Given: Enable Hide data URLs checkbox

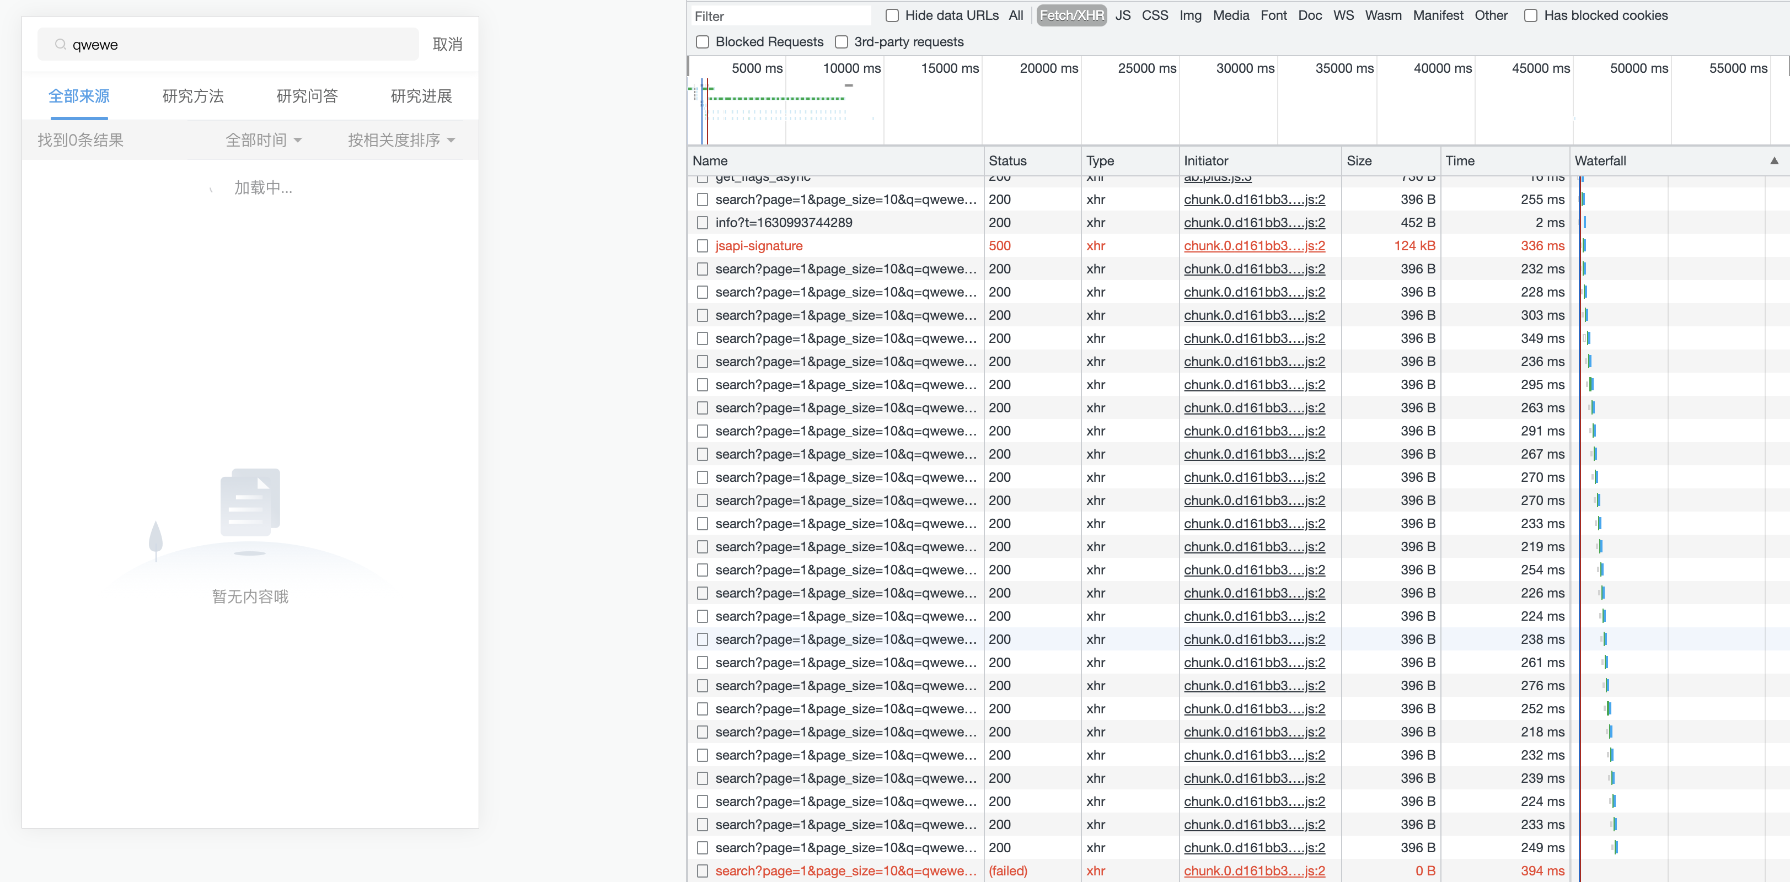Looking at the screenshot, I should pos(892,15).
